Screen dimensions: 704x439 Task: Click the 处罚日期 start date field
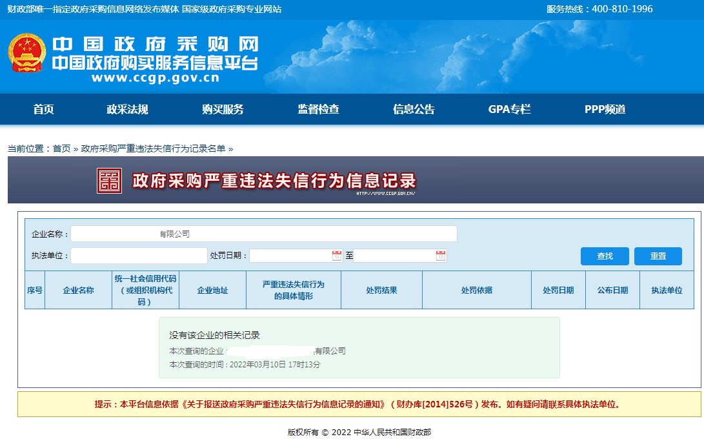point(290,256)
